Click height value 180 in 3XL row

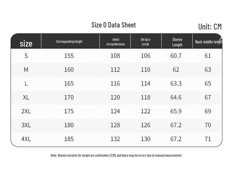tap(69, 125)
